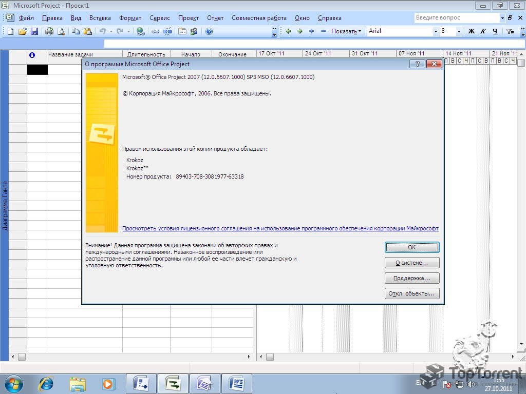Outdent task with the left green arrow

[288, 31]
